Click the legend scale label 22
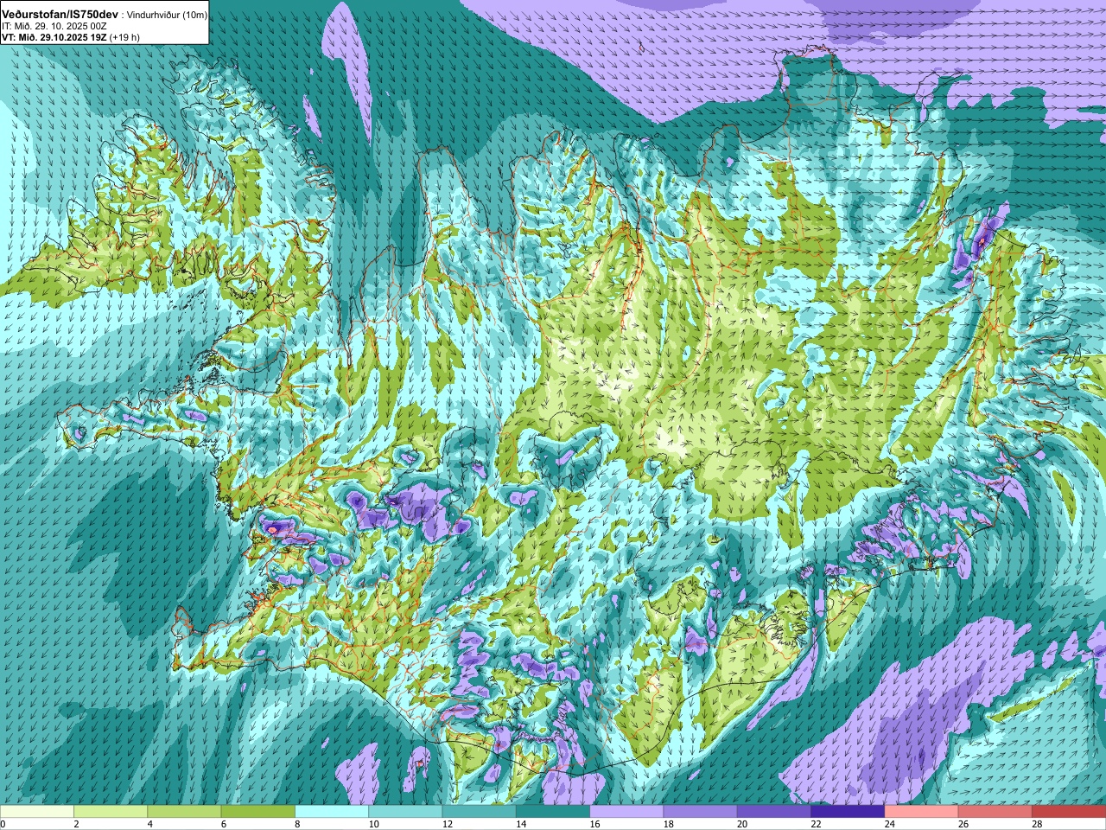 [816, 824]
